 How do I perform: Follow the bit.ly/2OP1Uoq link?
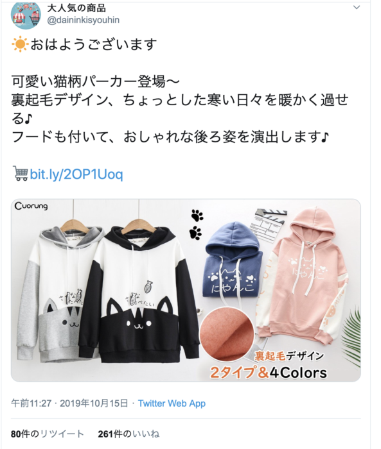pos(76,174)
